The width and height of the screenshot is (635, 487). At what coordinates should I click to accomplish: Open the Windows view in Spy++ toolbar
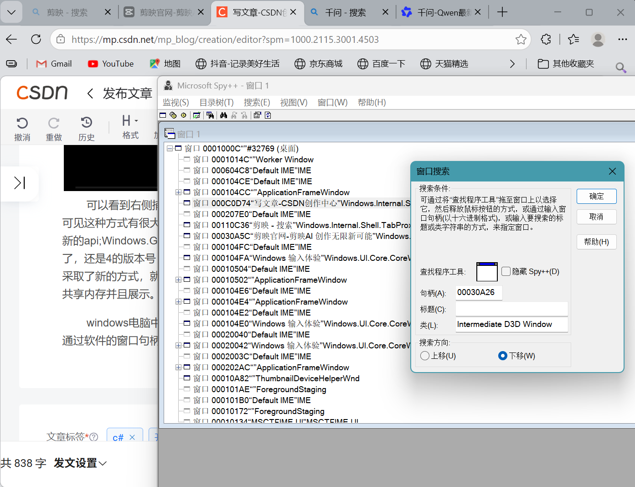pos(163,115)
